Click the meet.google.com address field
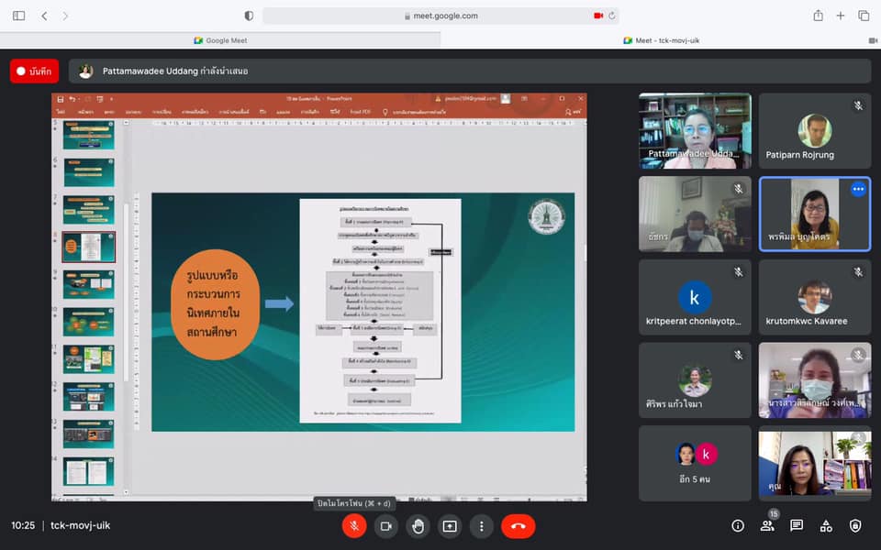This screenshot has width=881, height=550. pyautogui.click(x=440, y=16)
